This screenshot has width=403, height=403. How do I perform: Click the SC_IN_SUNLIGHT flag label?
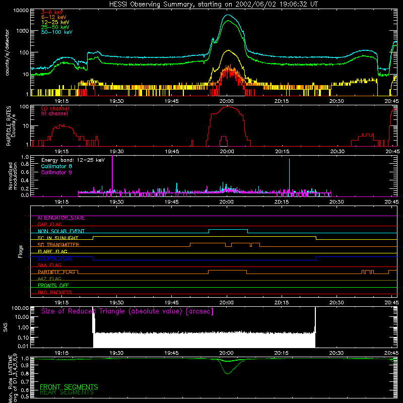(x=58, y=238)
